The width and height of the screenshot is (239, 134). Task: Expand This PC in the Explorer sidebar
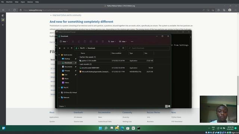tap(59, 88)
